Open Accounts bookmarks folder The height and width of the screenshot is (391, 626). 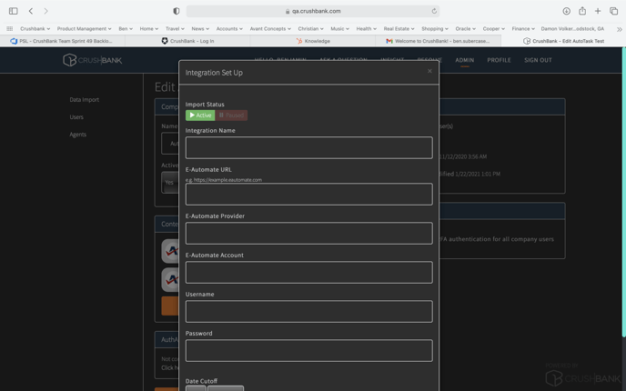229,29
